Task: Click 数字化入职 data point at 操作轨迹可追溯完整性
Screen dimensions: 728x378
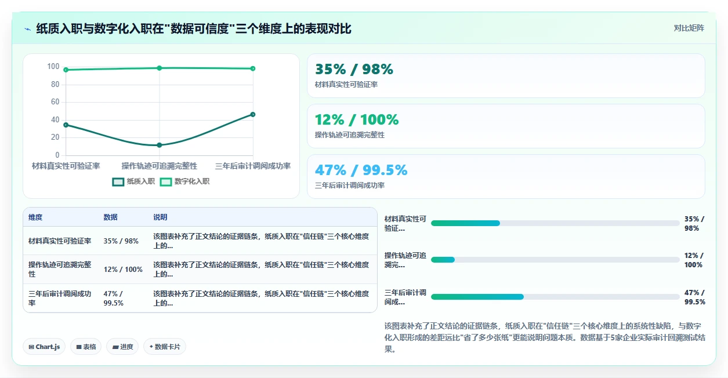Action: click(x=160, y=68)
